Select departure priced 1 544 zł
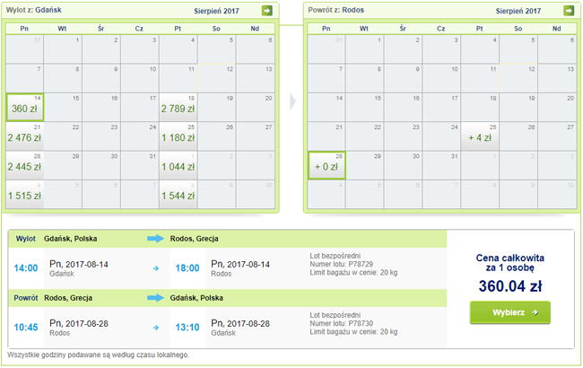Image resolution: width=583 pixels, height=368 pixels. [178, 197]
